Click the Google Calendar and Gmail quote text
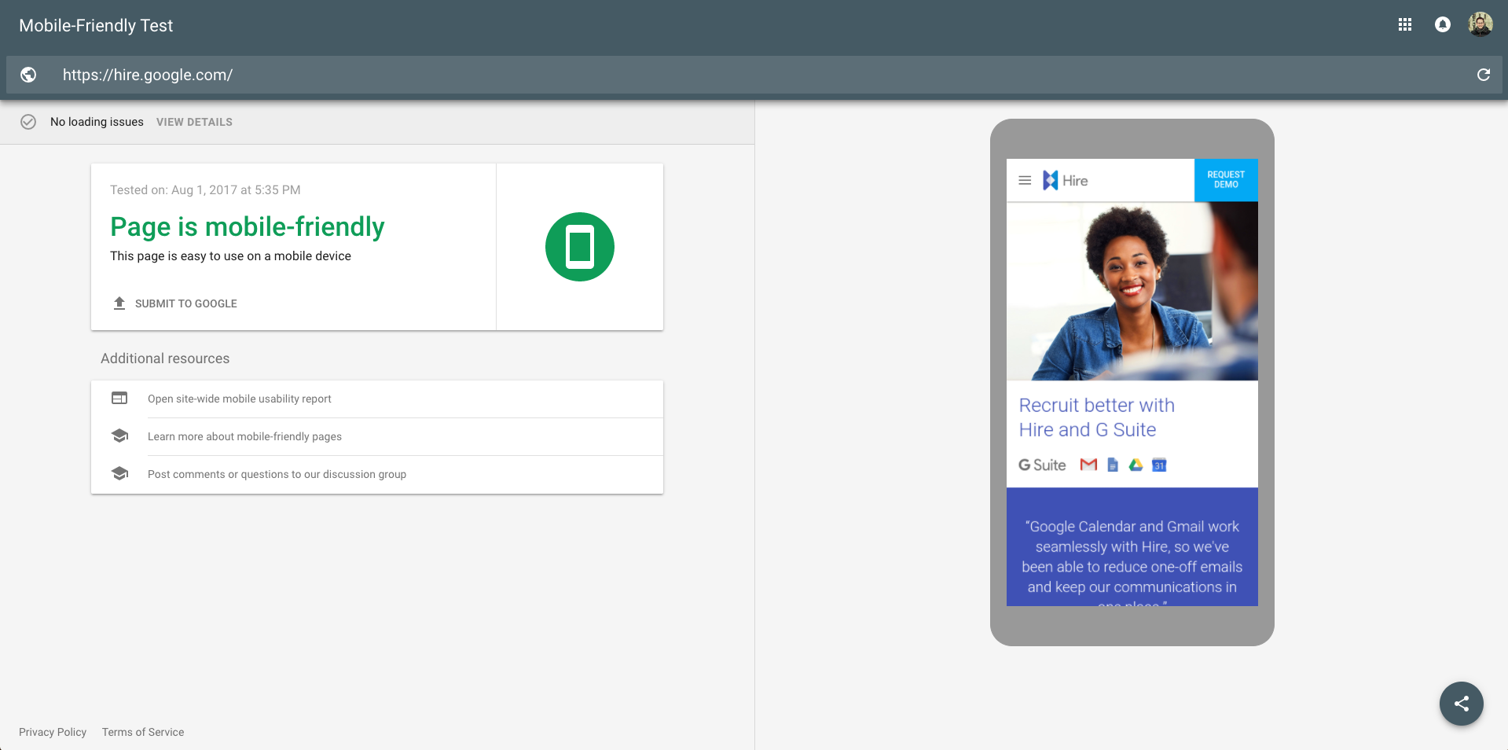This screenshot has width=1508, height=750. tap(1132, 561)
